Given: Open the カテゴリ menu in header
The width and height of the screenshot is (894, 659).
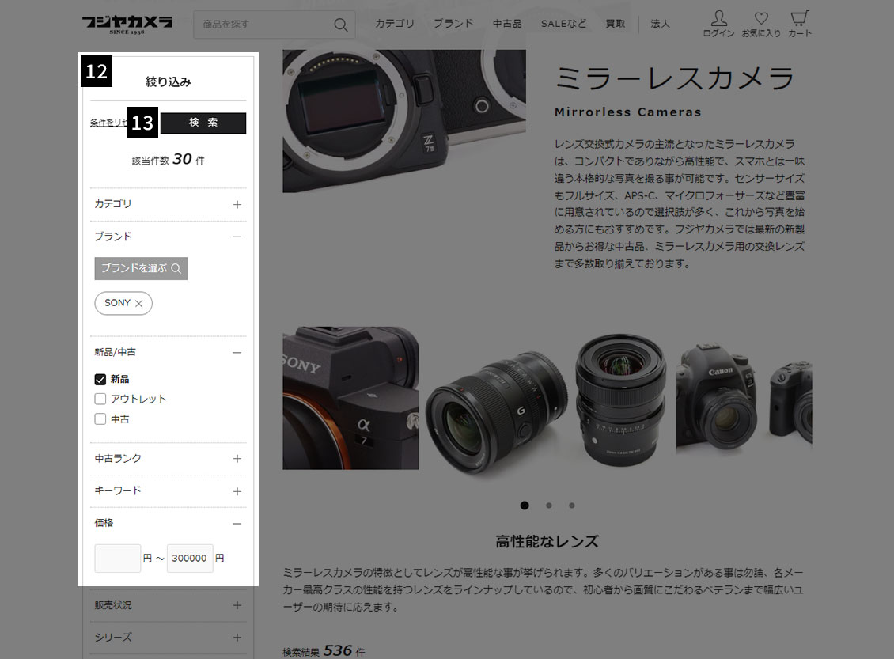Looking at the screenshot, I should click(x=395, y=24).
